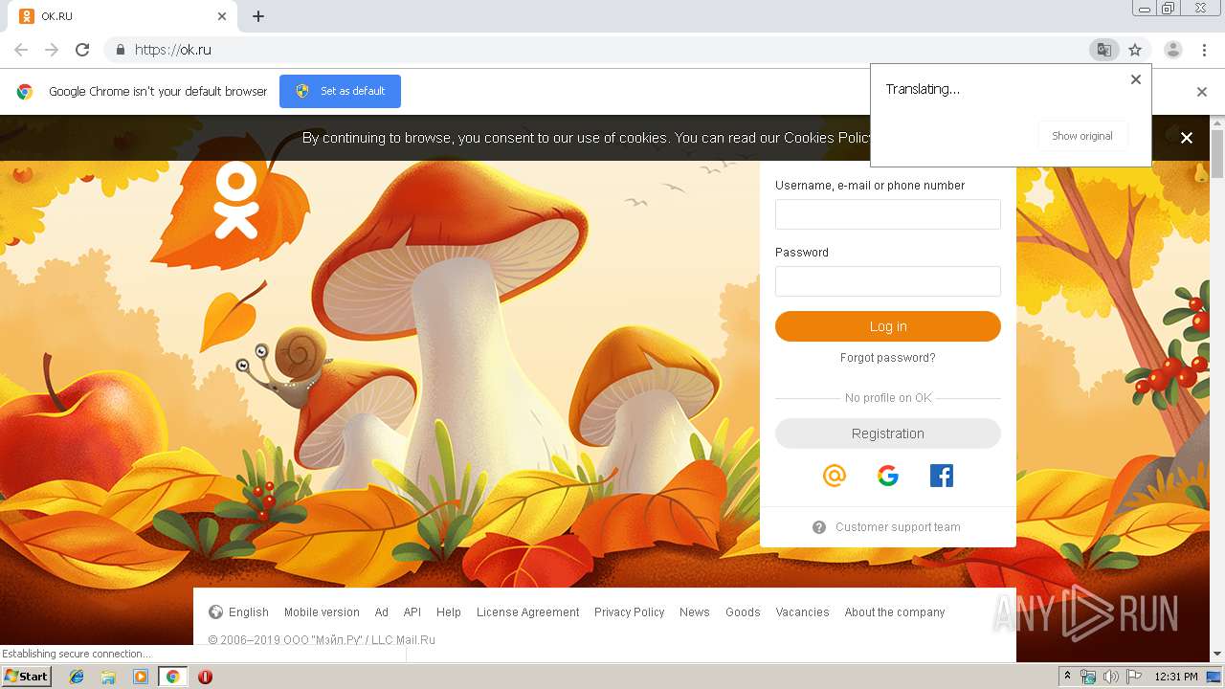Open the media player taskbar icon
Image resolution: width=1225 pixels, height=689 pixels.
(141, 677)
